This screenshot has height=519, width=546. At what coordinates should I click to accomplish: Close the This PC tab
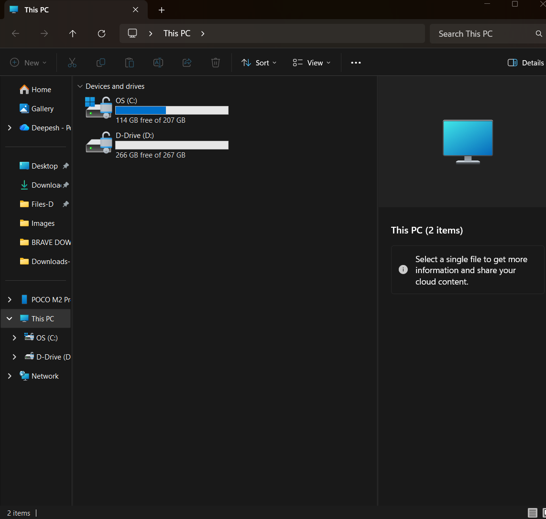coord(135,10)
